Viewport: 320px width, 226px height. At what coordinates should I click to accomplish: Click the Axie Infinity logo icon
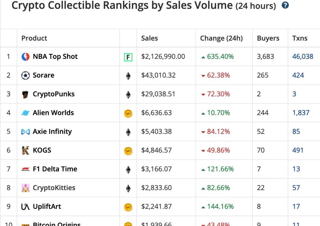25,132
